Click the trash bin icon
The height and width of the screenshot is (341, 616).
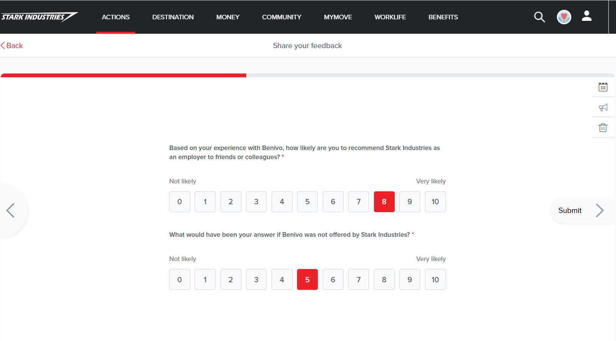tap(603, 128)
